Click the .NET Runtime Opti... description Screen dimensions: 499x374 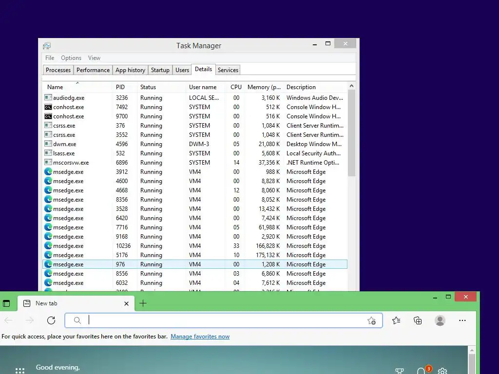pyautogui.click(x=313, y=163)
